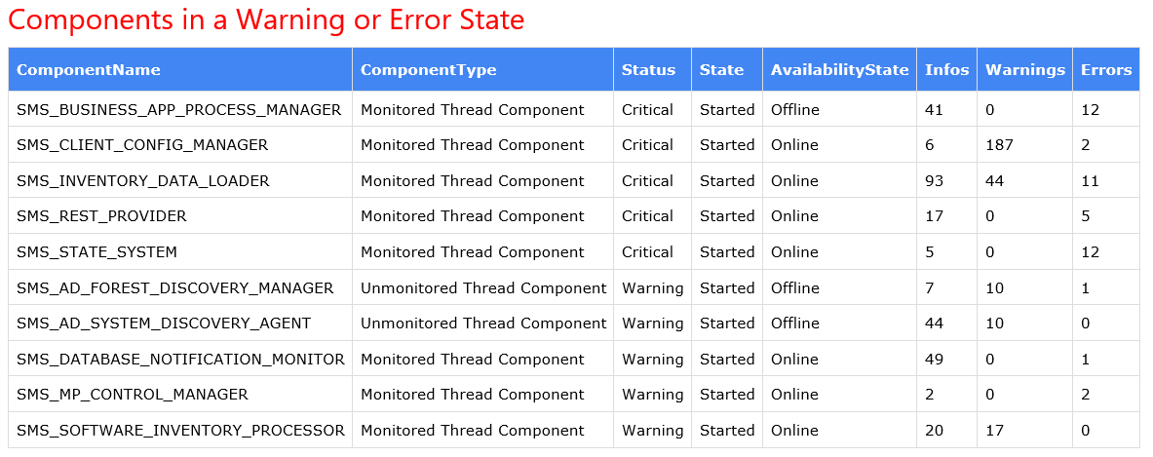Image resolution: width=1153 pixels, height=457 pixels.
Task: Select the SMS_CLIENT_CONFIG_MANAGER cell
Action: 142,145
